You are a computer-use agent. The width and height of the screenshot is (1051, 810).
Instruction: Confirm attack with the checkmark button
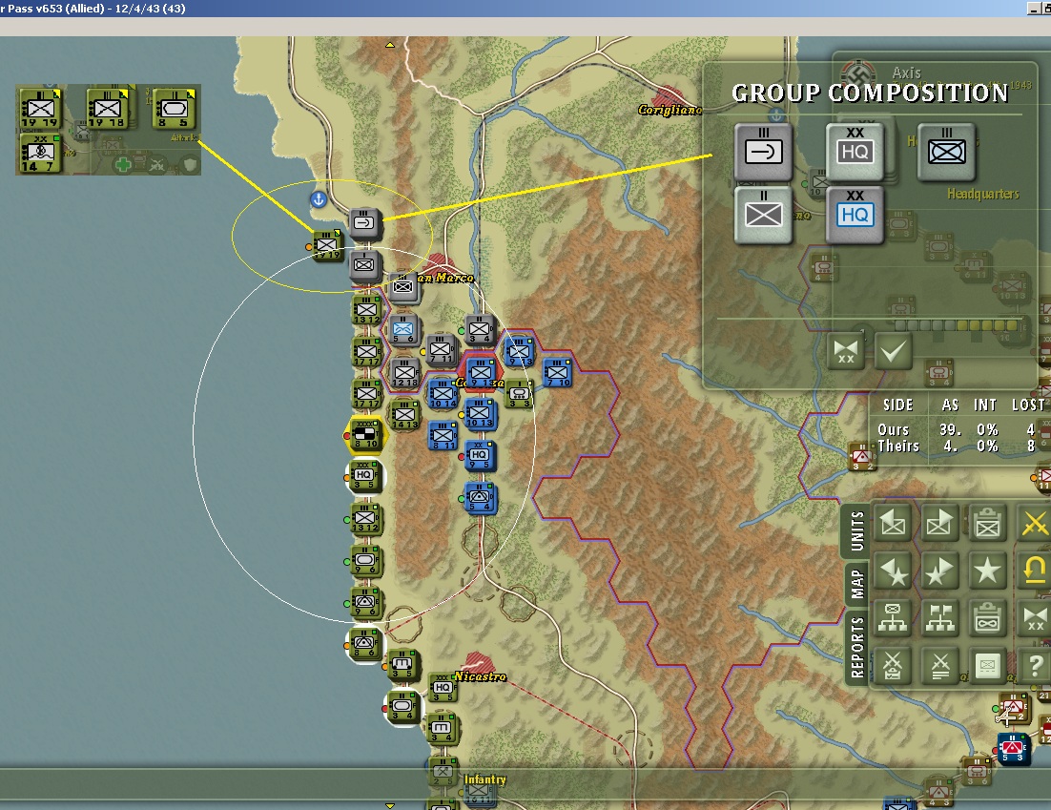(x=893, y=351)
